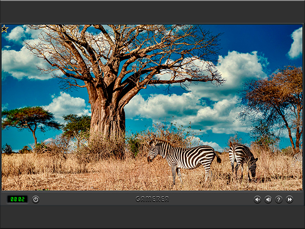The height and width of the screenshot is (229, 305).
Task: Click the mute speaker icon
Action: tap(257, 199)
